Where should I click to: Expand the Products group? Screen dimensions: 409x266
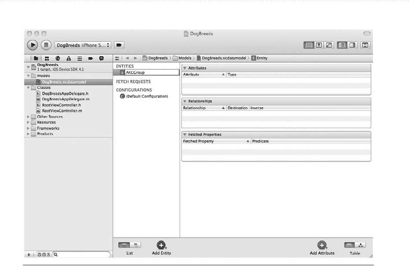click(28, 134)
